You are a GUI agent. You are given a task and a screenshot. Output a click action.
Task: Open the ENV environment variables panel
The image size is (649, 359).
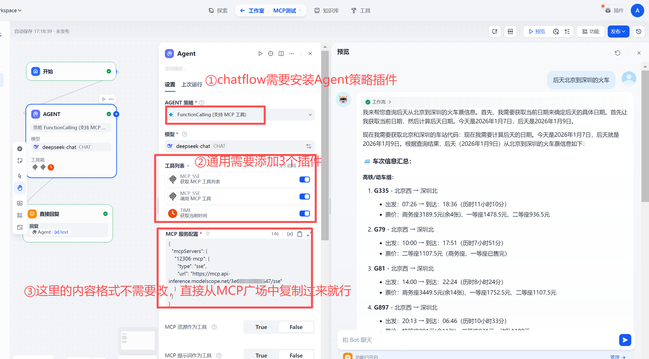[510, 31]
